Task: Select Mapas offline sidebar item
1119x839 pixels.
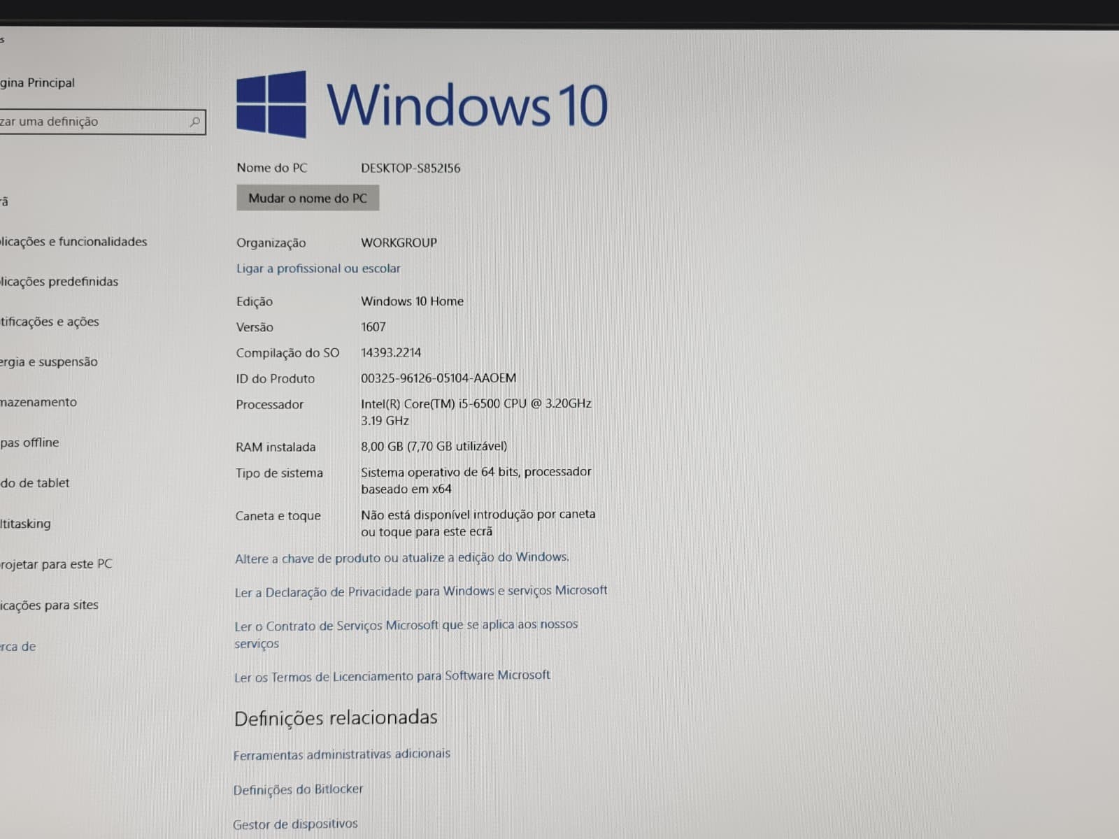Action: [x=29, y=443]
